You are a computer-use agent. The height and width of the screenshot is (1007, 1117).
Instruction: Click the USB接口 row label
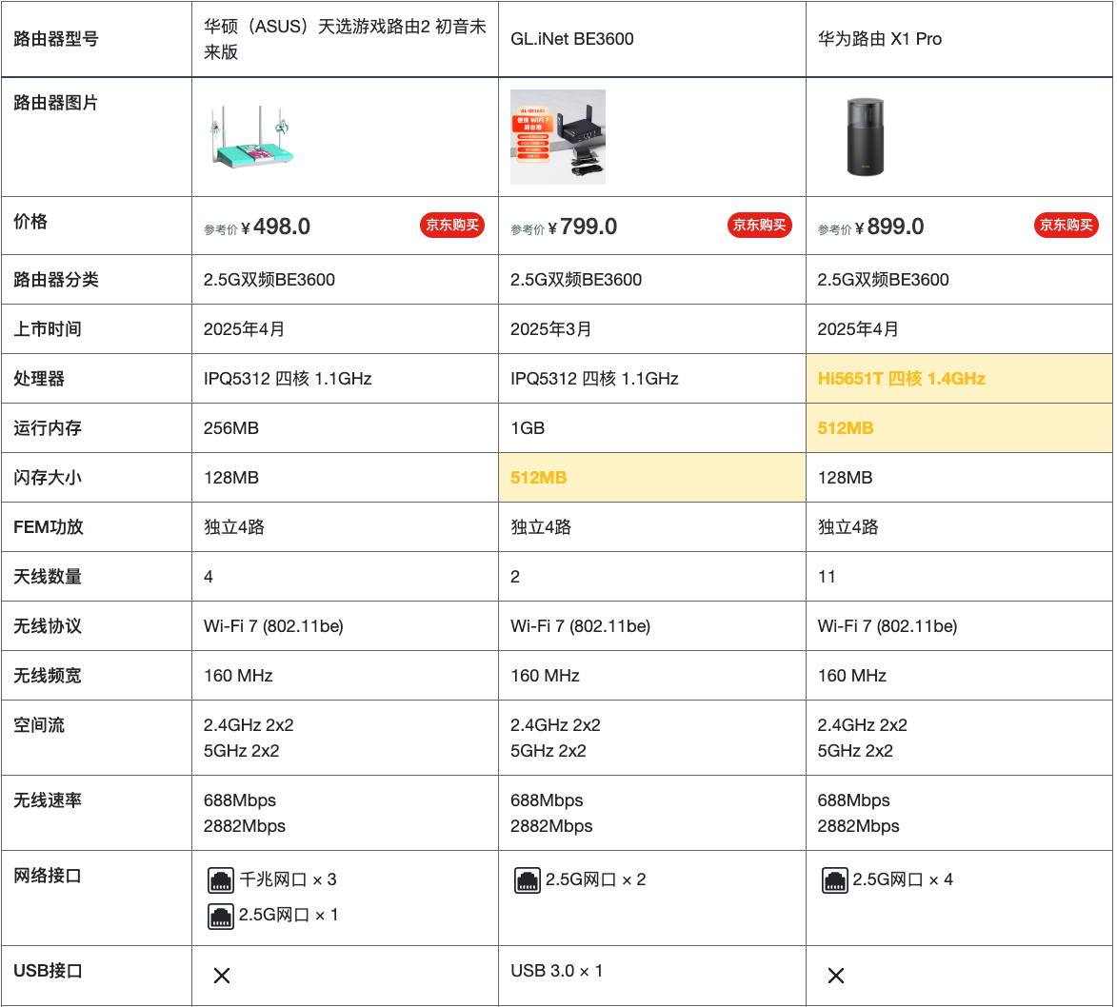click(49, 971)
